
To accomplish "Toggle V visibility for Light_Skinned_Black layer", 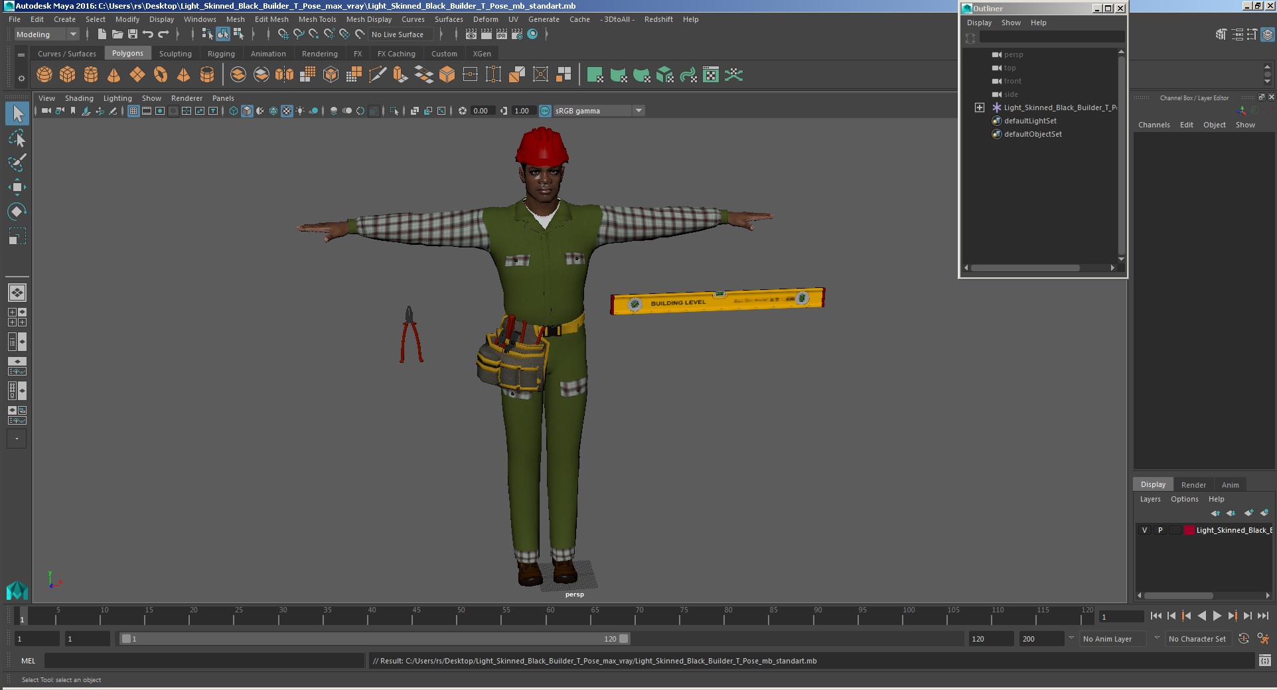I will tap(1144, 530).
